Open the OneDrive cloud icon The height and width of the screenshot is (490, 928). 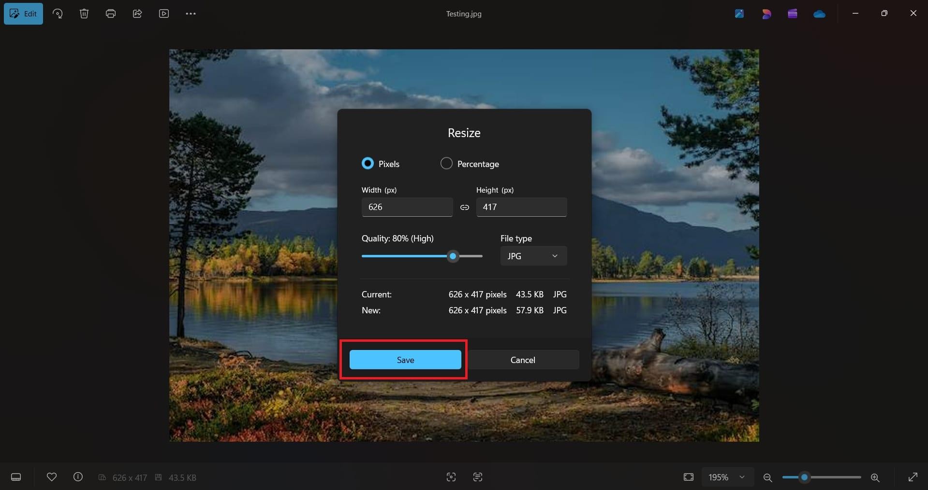819,14
